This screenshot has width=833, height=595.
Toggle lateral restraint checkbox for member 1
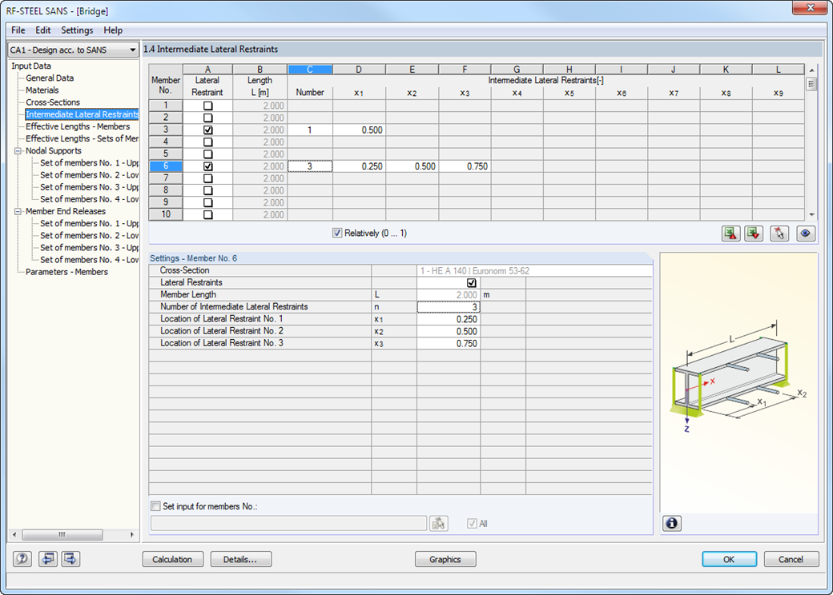[x=207, y=106]
